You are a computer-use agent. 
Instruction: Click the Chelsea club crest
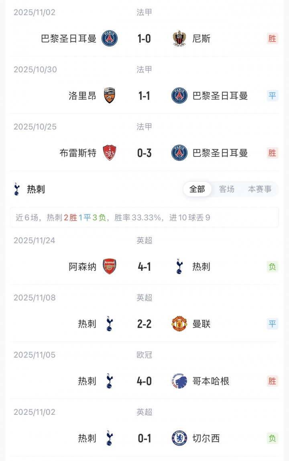179,438
